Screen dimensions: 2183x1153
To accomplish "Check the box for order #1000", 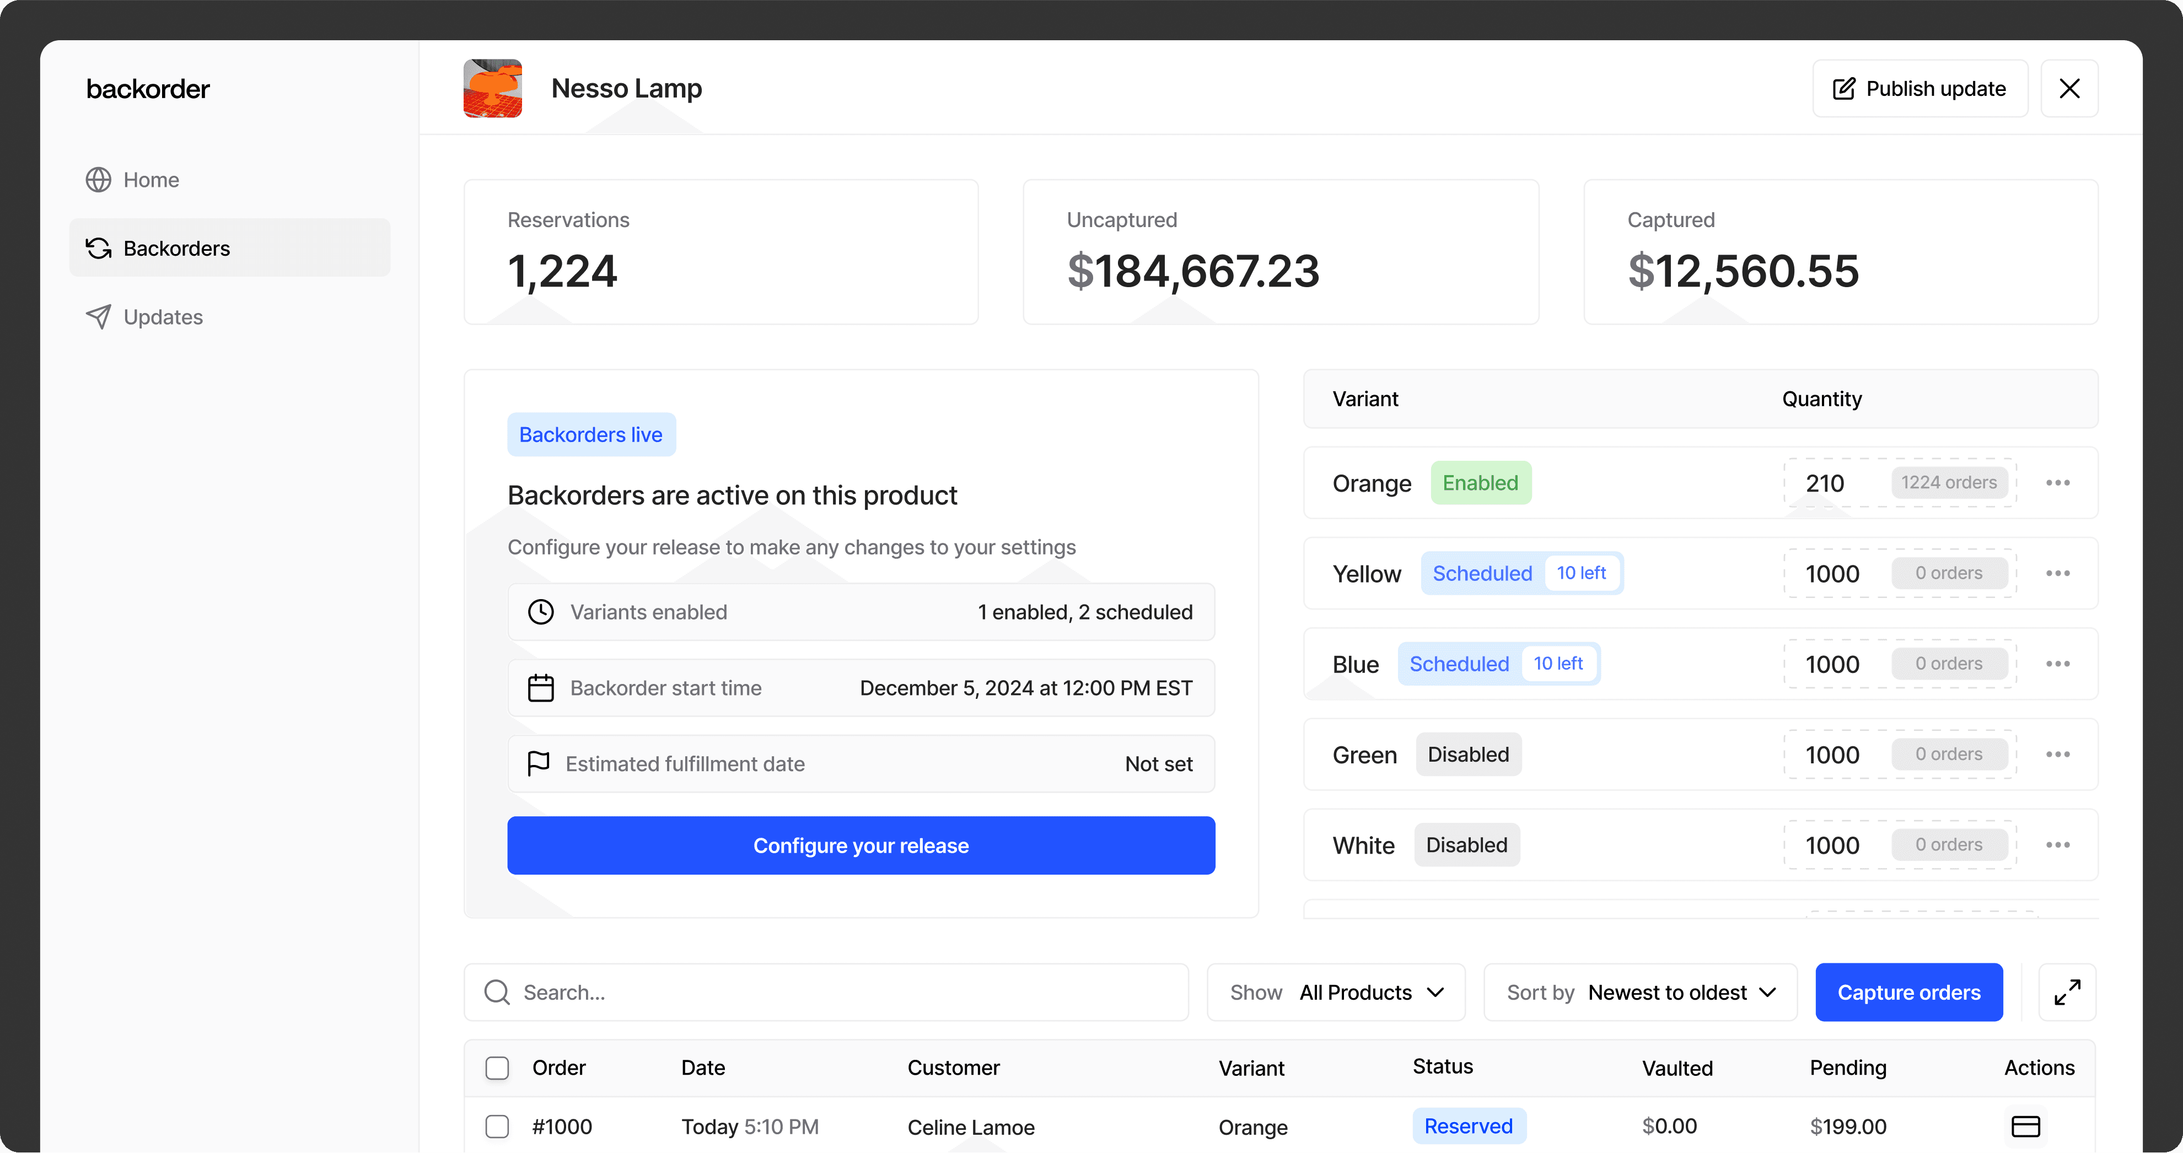I will [x=497, y=1126].
